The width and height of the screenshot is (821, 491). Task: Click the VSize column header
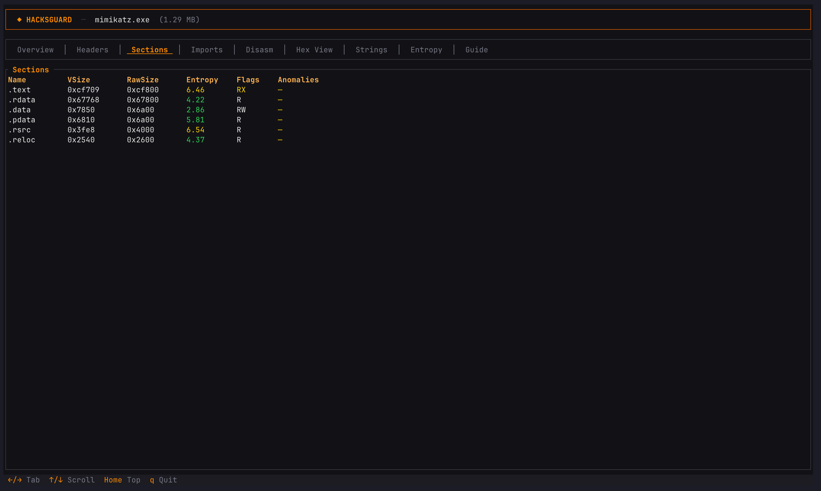coord(79,80)
